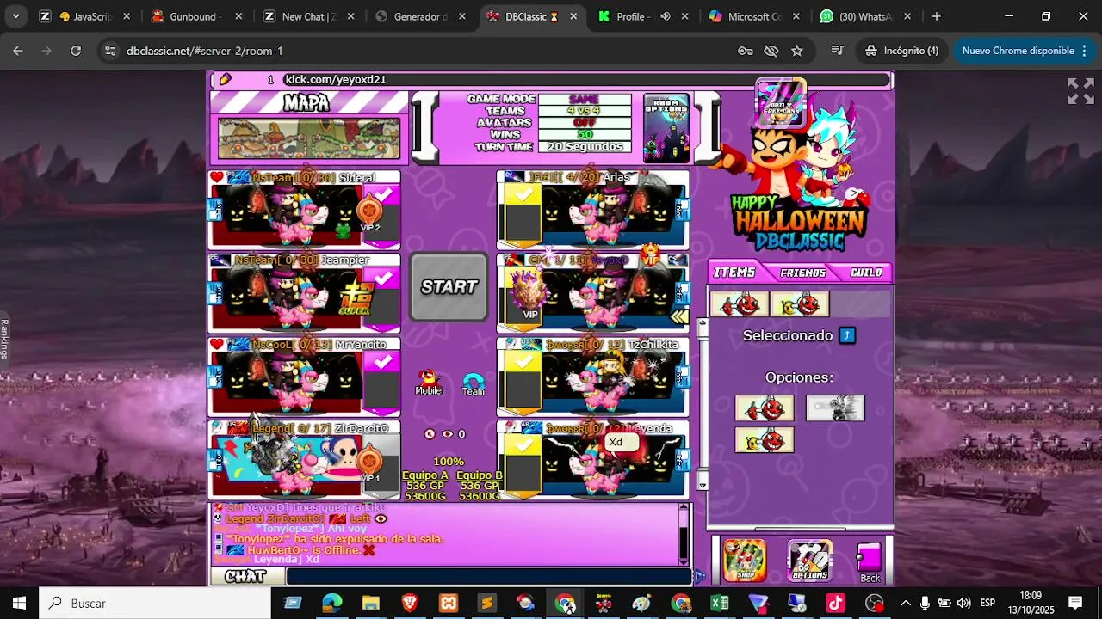Screen dimensions: 1102x619
Task: Select the Mobile chooser icon
Action: point(428,383)
